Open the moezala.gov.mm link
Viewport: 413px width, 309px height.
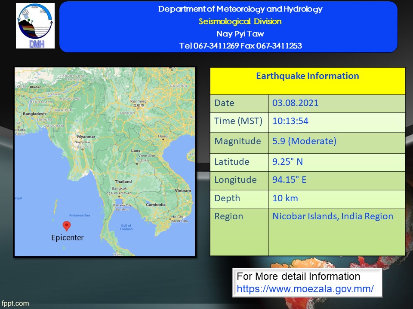point(305,289)
